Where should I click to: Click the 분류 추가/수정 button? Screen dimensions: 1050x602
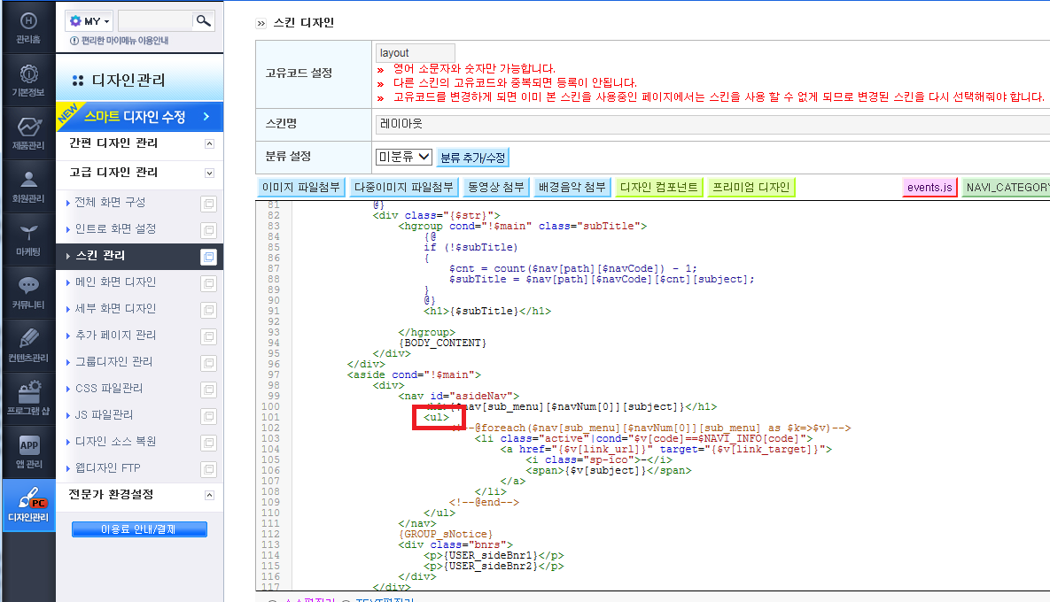[x=473, y=158]
